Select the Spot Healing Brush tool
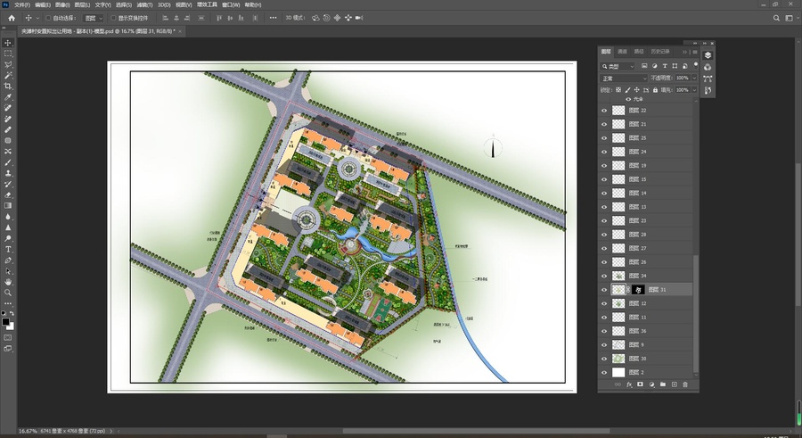The width and height of the screenshot is (802, 438). click(x=8, y=108)
